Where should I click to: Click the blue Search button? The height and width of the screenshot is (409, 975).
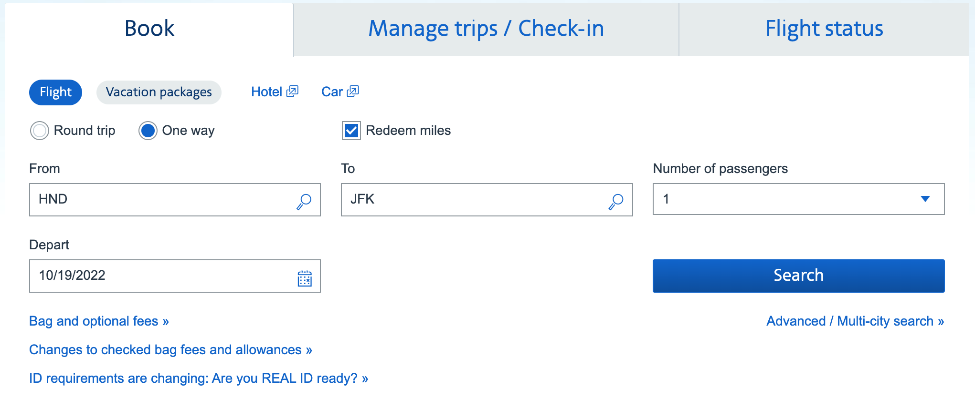(x=798, y=276)
